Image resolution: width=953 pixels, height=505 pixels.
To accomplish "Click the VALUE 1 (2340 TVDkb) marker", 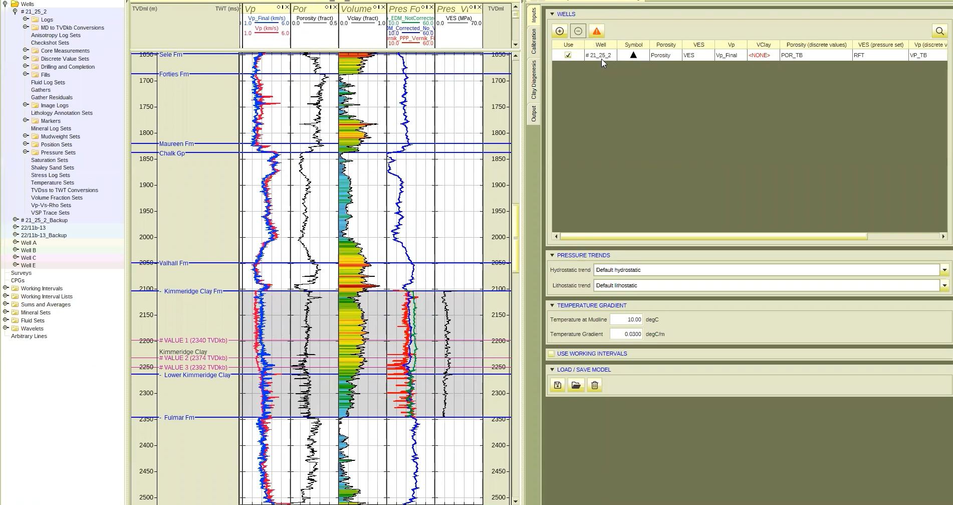I will [x=193, y=341].
